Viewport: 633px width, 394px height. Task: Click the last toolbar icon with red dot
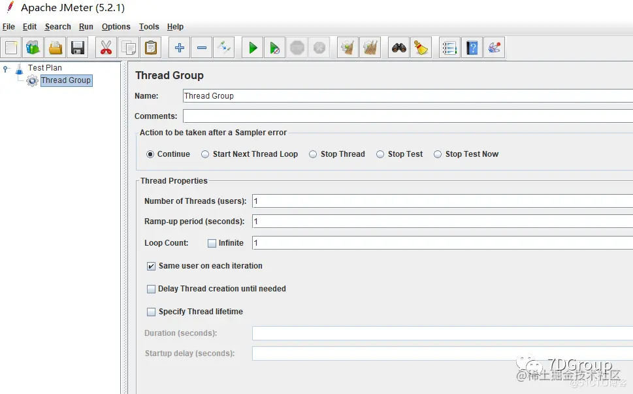[494, 48]
